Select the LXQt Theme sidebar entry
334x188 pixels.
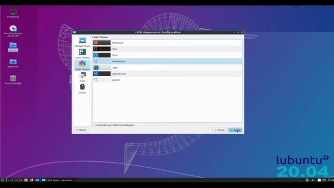pyautogui.click(x=82, y=65)
